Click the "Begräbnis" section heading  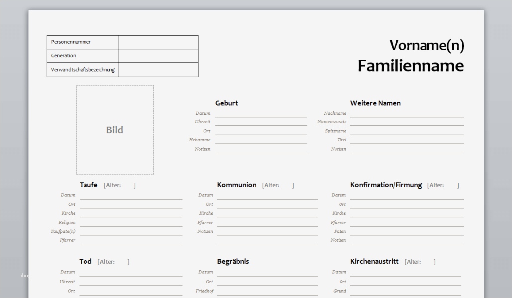(233, 261)
